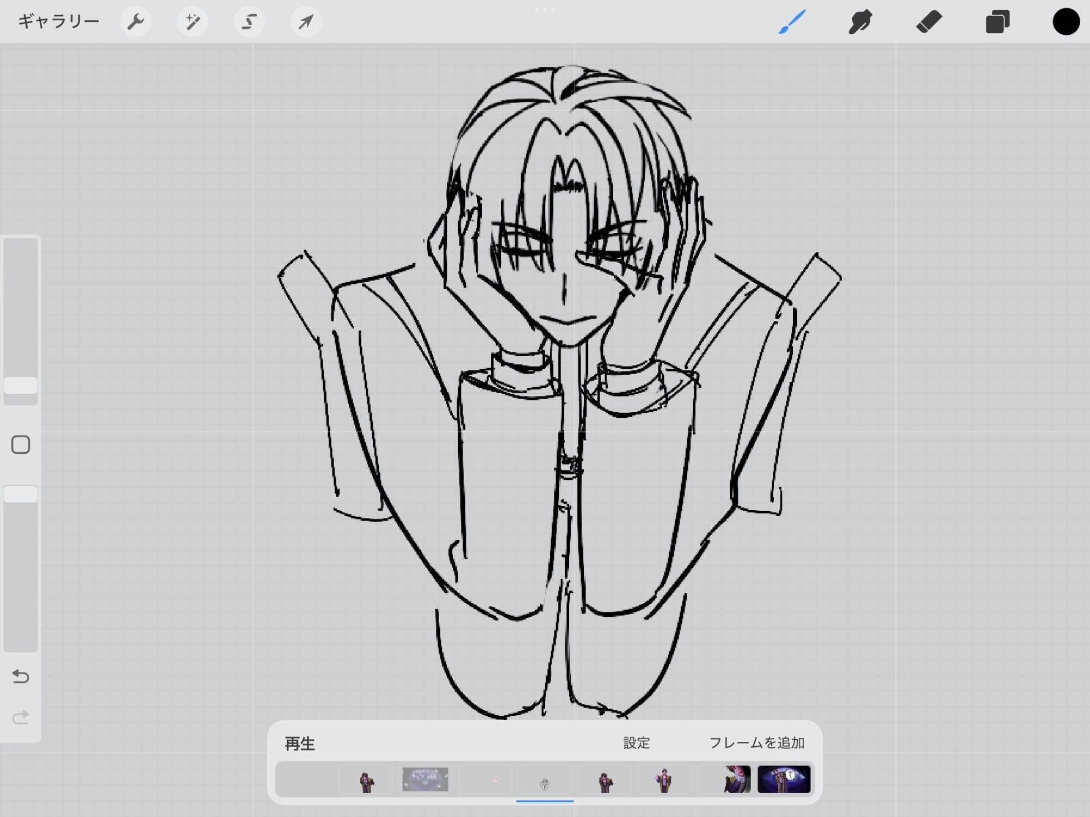Select the Selection S-shaped tool

point(249,22)
